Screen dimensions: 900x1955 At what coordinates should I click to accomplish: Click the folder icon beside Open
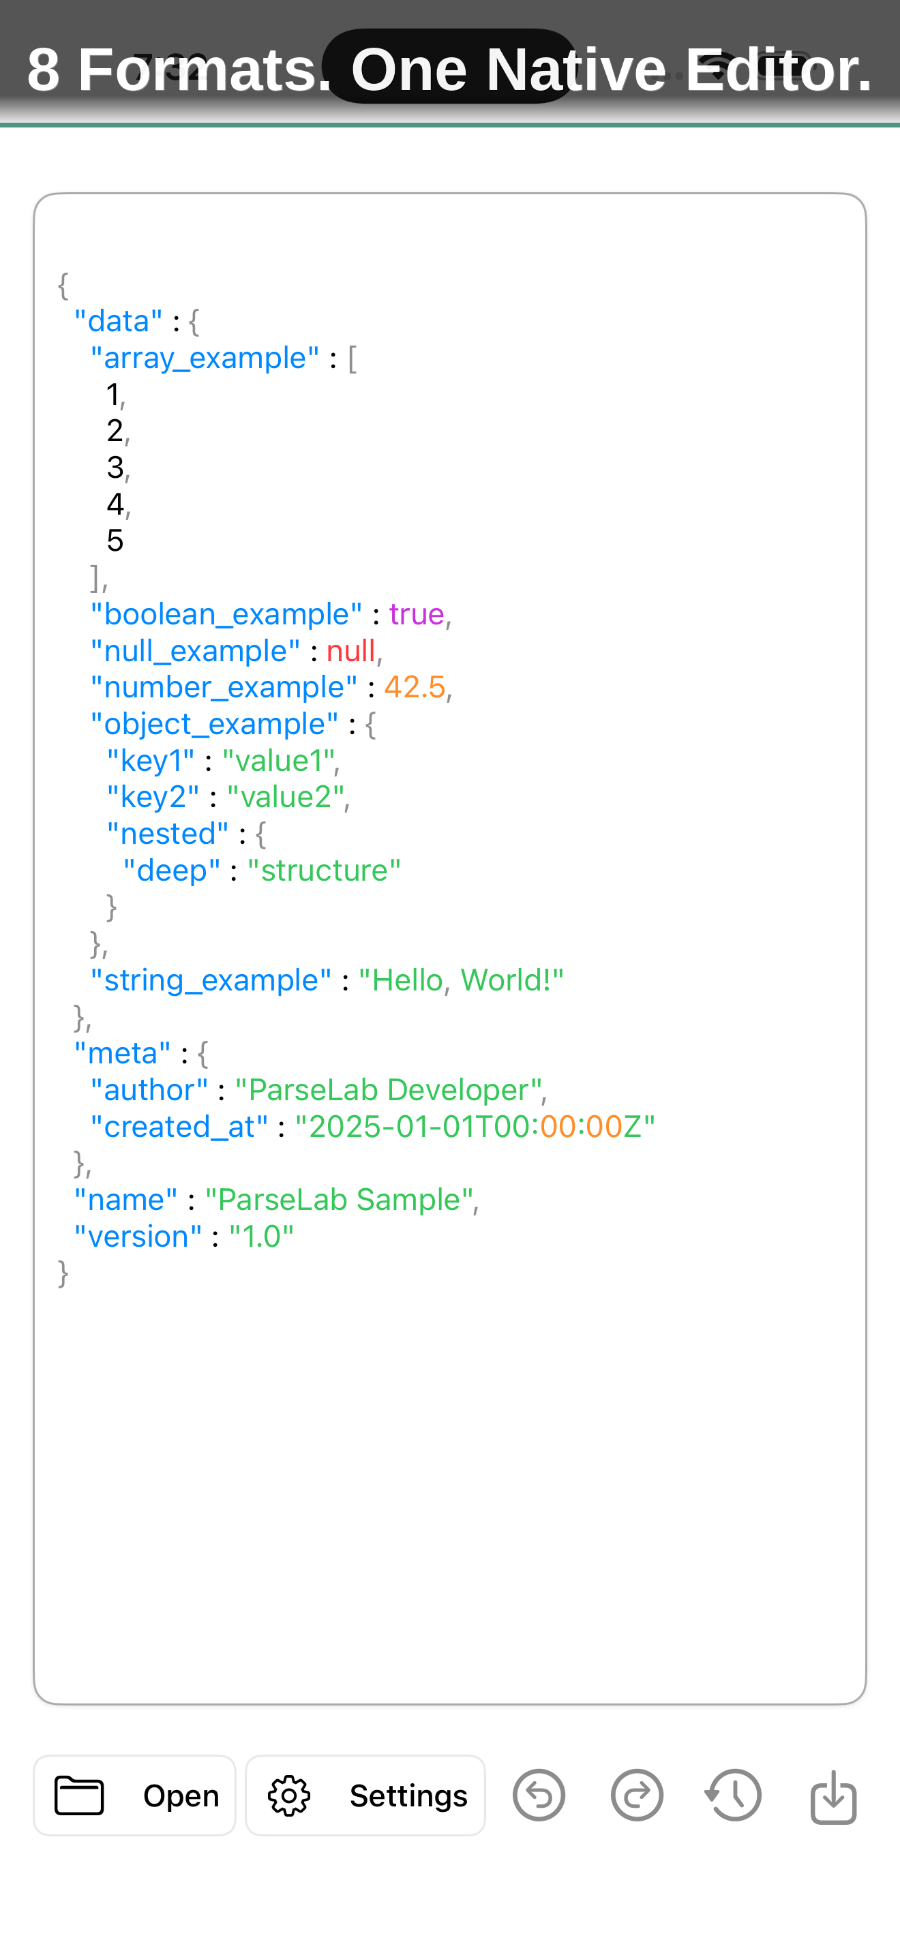[79, 1795]
